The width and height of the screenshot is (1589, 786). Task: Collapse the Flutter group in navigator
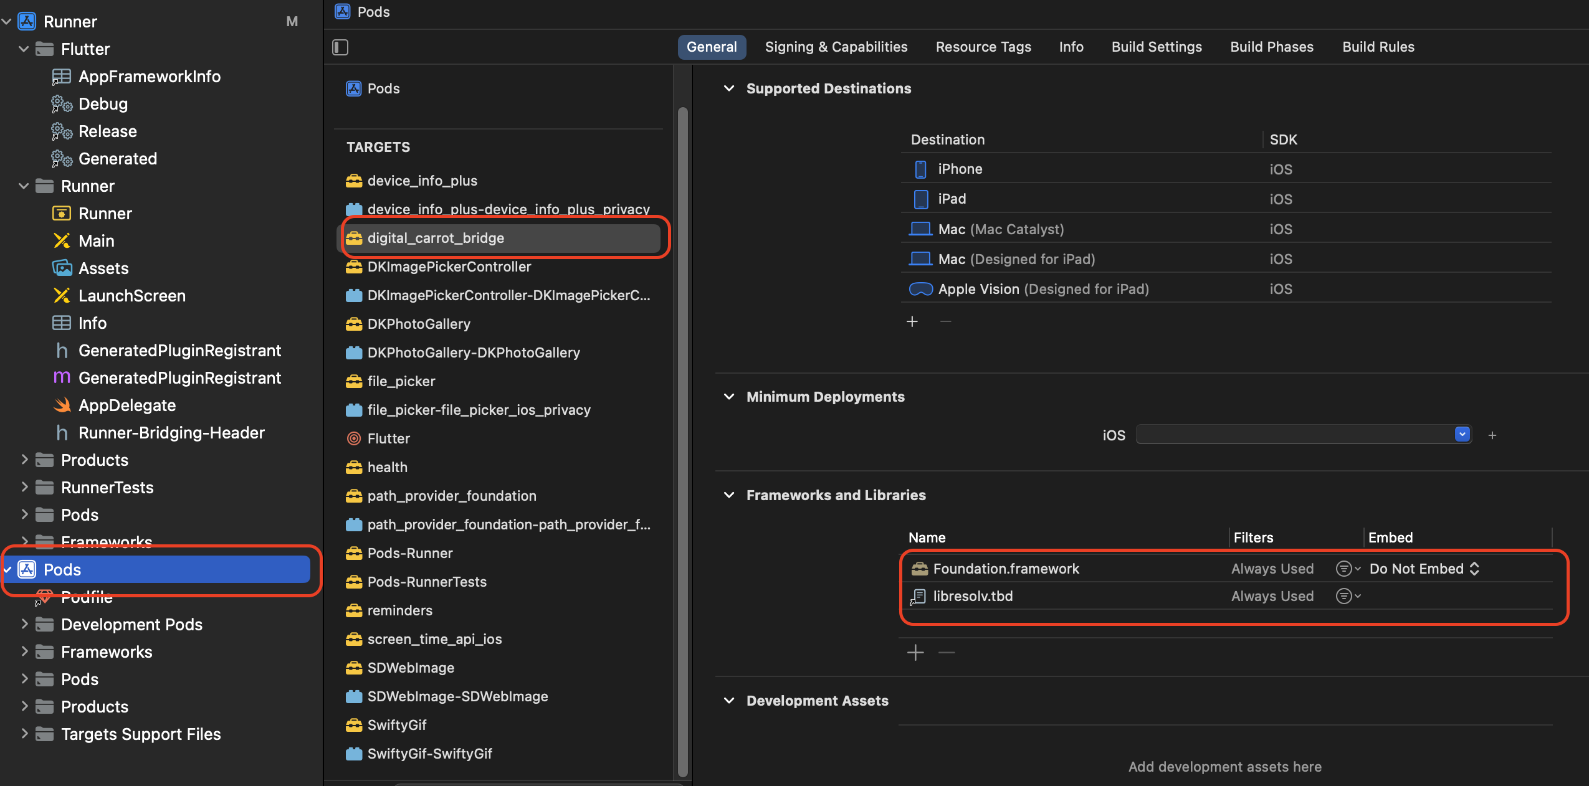pyautogui.click(x=24, y=49)
